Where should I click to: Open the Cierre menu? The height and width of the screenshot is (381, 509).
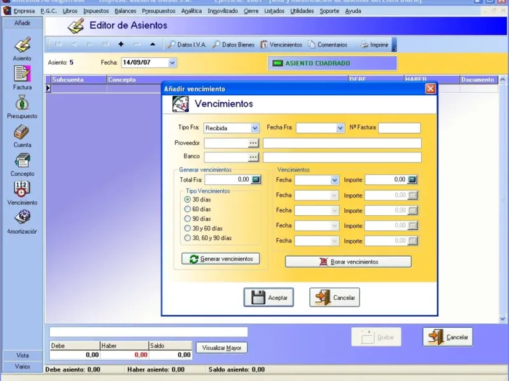pyautogui.click(x=251, y=11)
